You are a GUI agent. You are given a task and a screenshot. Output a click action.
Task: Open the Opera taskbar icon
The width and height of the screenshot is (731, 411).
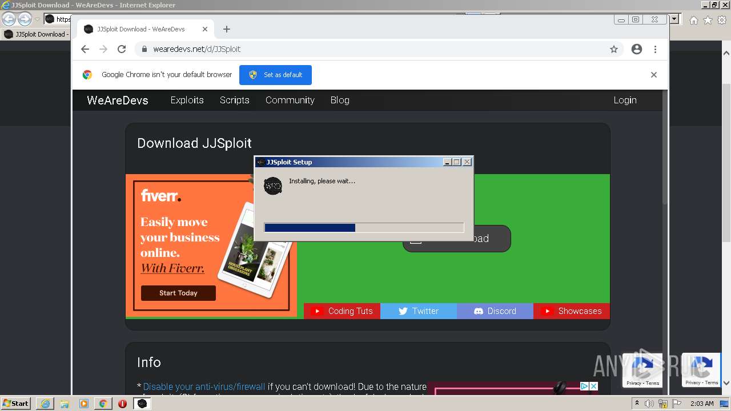tap(122, 404)
